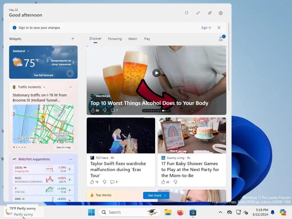Click Sign in link in banner
Viewport: 292px width, 219px height.
point(206,28)
